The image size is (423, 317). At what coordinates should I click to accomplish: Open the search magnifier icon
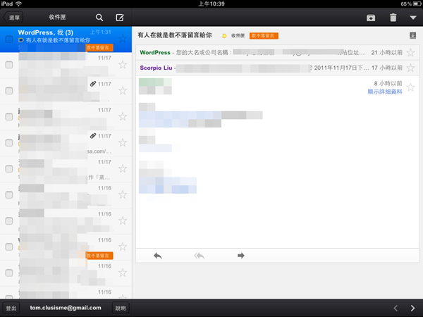coord(99,17)
